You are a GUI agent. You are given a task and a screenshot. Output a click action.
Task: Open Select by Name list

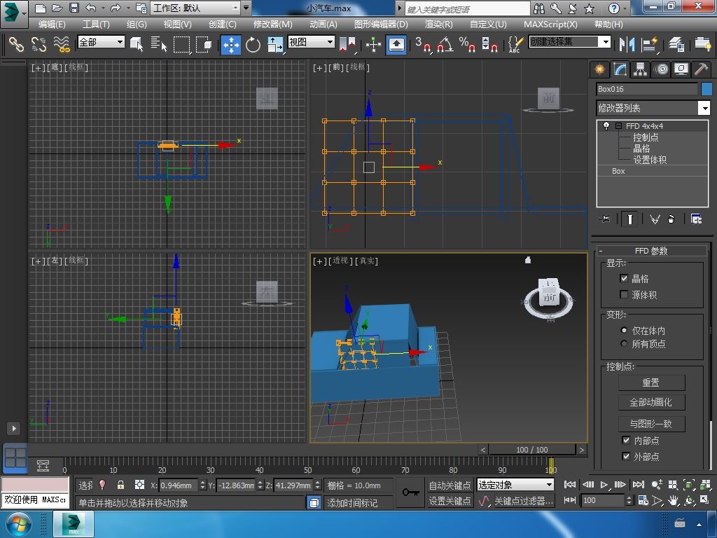pos(159,44)
